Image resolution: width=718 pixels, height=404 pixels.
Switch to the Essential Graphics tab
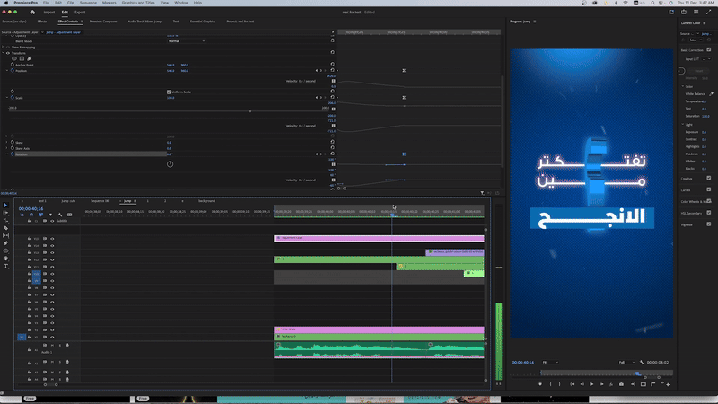(202, 20)
